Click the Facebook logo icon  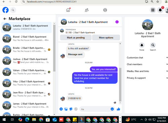click(5, 10)
